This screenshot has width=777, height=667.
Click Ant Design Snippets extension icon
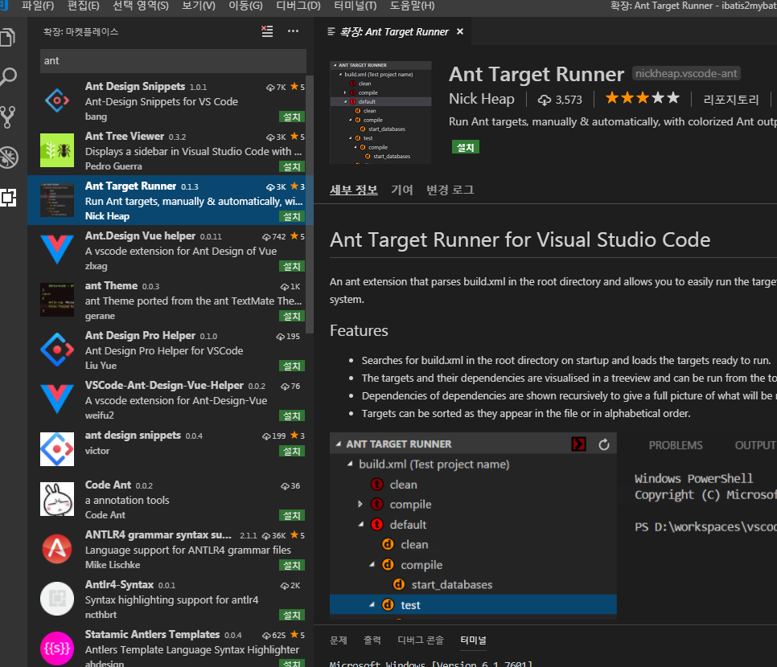point(57,100)
